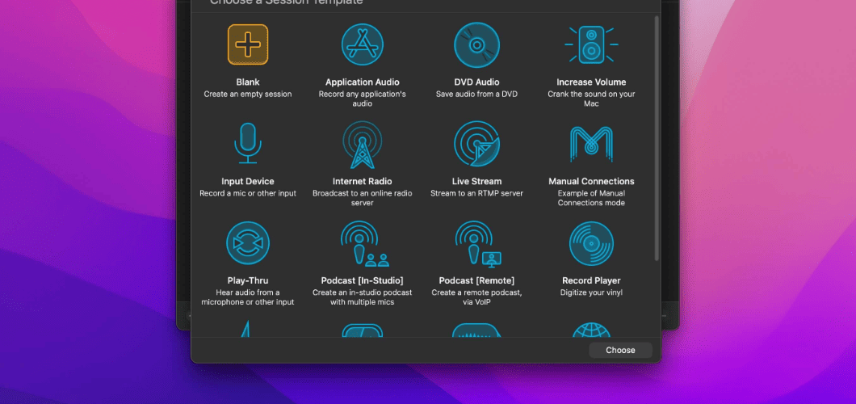
Task: Click the 'Stream to an RTMP server' text
Action: 476,193
